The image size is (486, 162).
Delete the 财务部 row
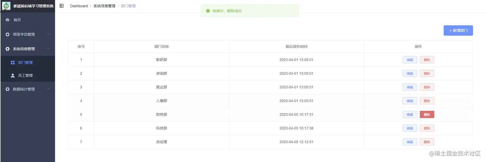(x=427, y=115)
